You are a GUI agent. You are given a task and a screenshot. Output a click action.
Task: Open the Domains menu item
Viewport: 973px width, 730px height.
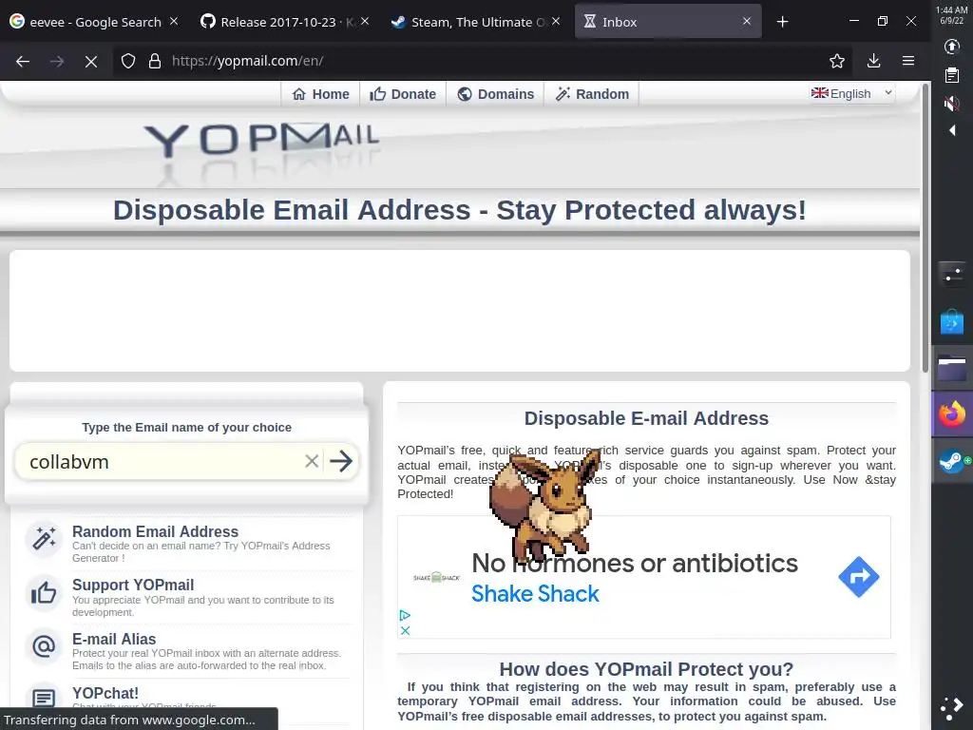coord(495,94)
